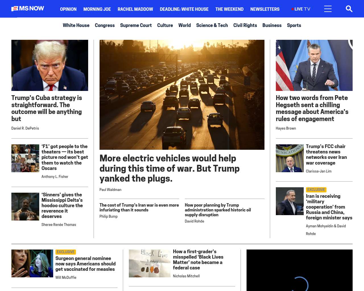Open Civil Rights topic
The width and height of the screenshot is (364, 291).
coord(245,25)
